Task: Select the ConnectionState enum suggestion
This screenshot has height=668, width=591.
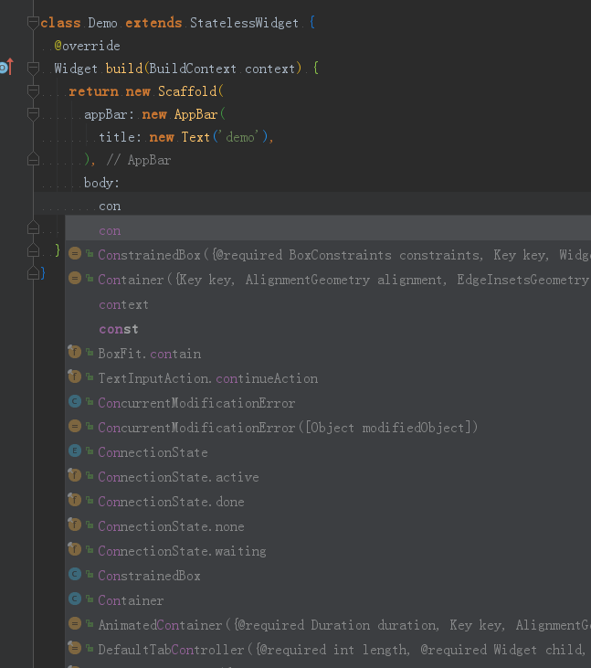Action: click(328, 452)
